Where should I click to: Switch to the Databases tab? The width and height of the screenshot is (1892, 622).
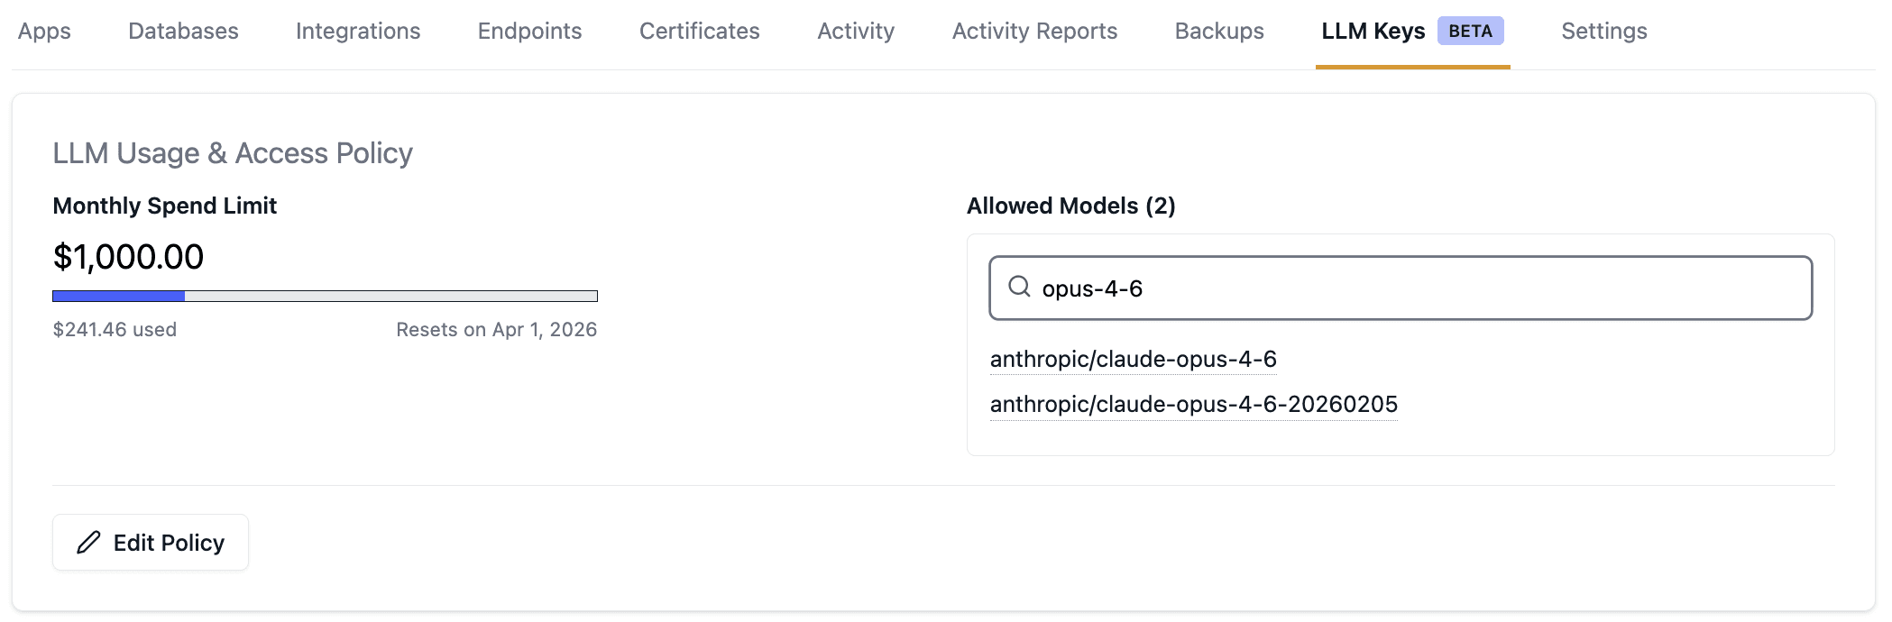click(x=183, y=31)
